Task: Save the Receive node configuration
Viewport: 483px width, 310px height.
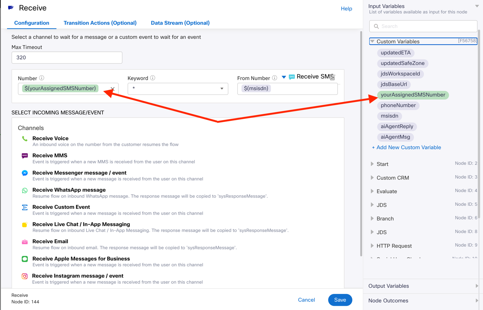Action: click(340, 300)
